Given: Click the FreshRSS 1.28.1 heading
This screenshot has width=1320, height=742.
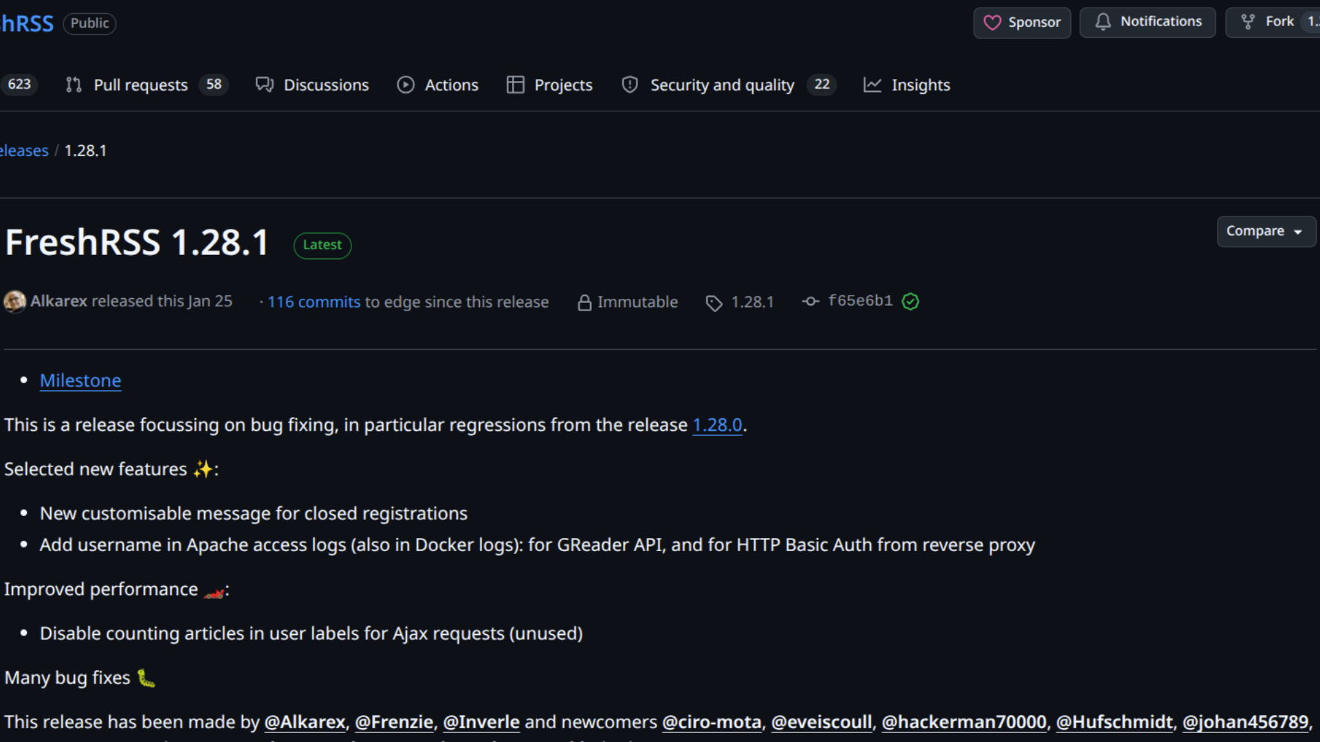Looking at the screenshot, I should [137, 243].
